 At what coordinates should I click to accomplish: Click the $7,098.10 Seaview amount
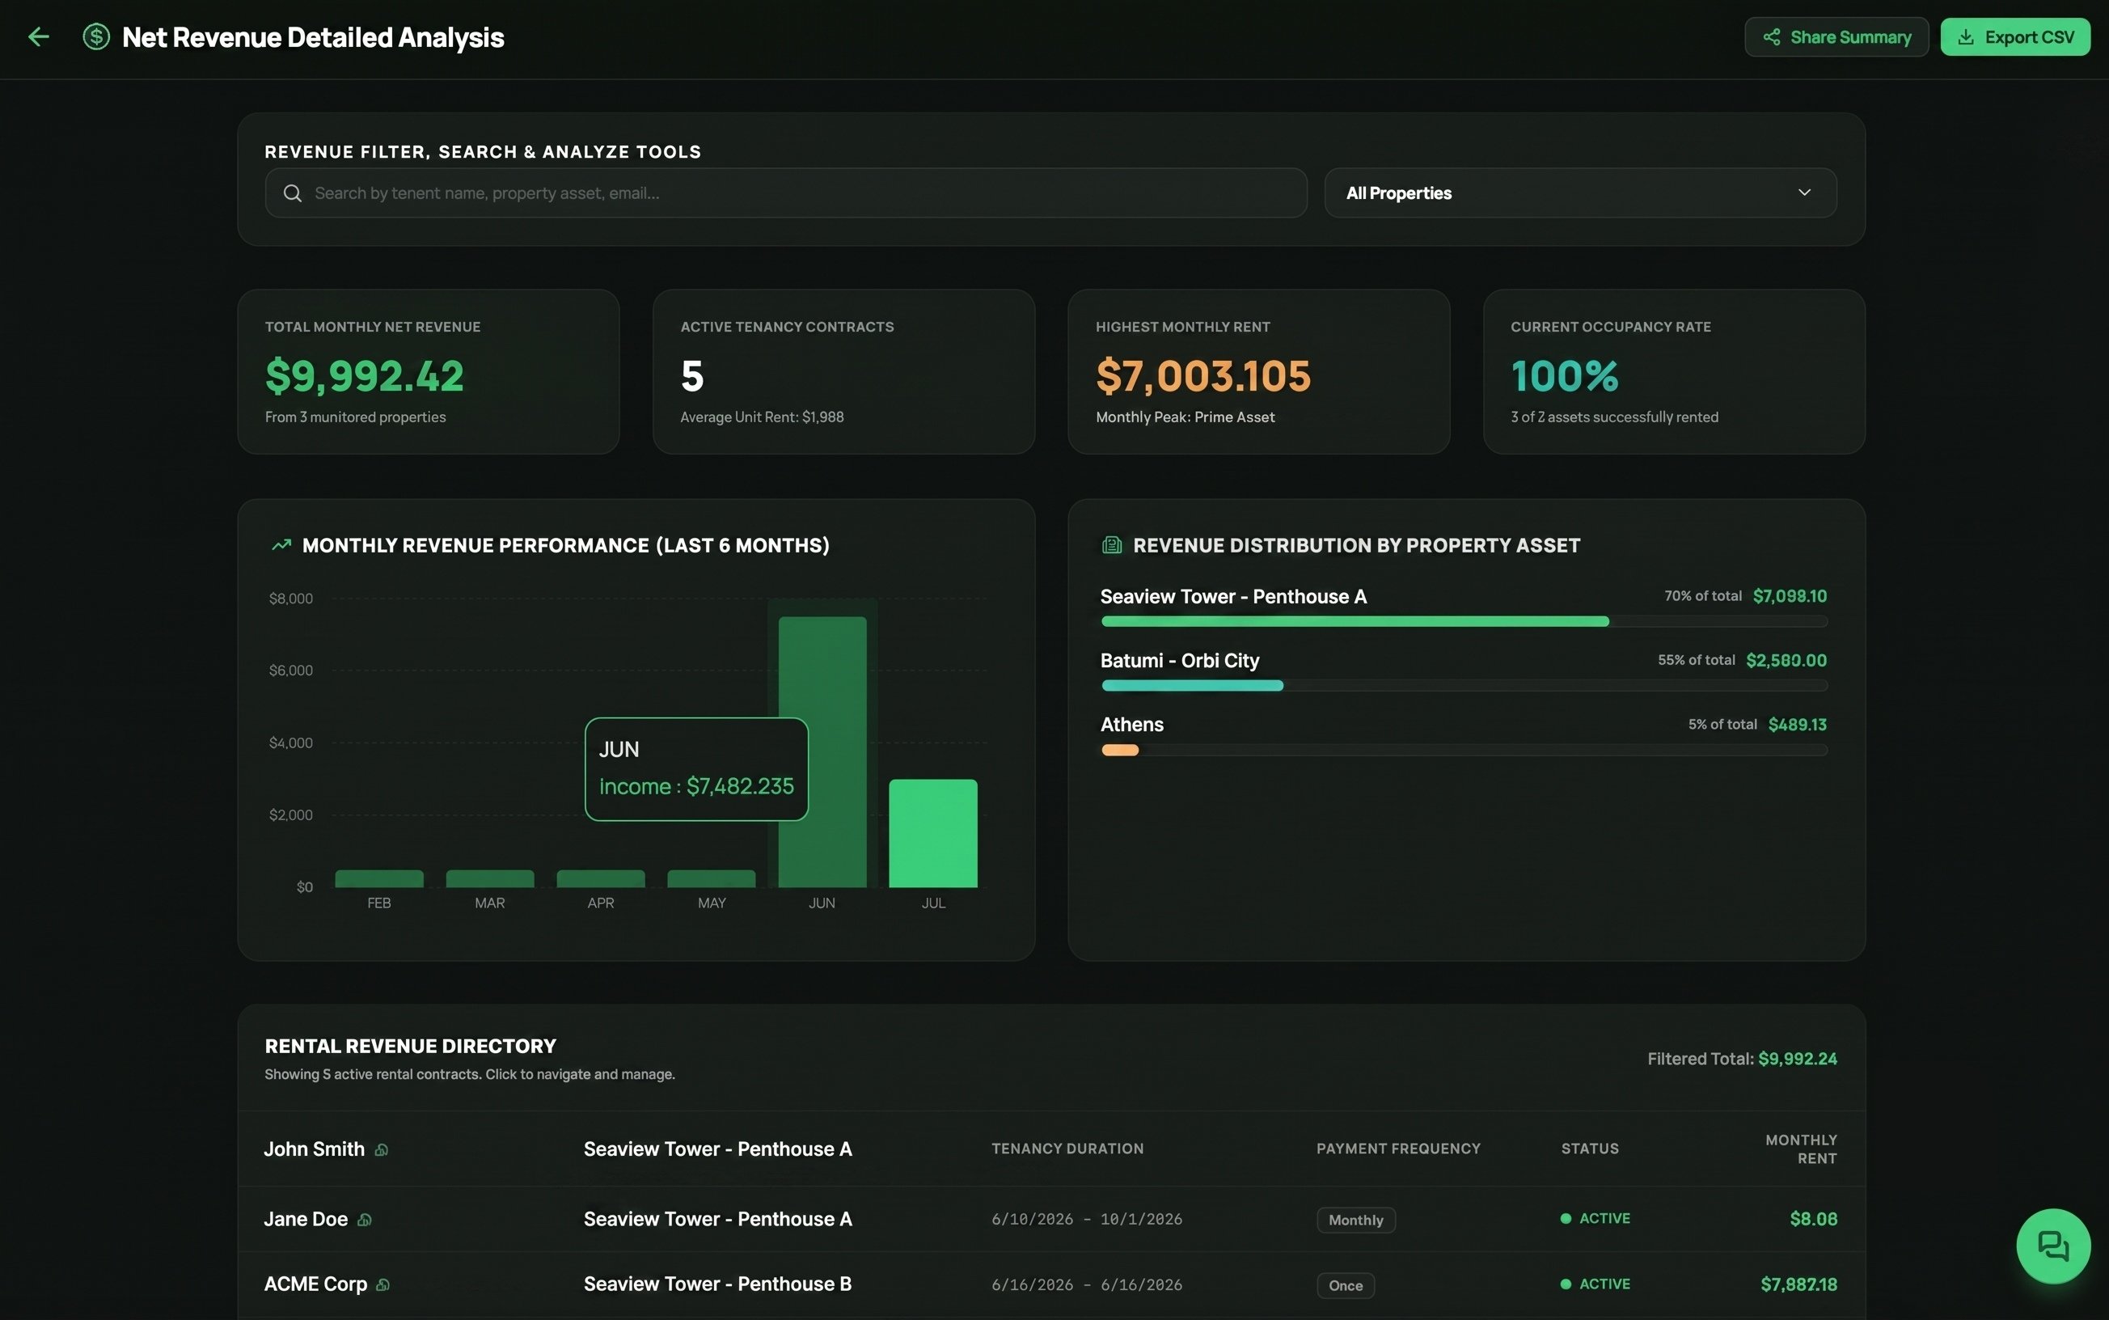1790,596
